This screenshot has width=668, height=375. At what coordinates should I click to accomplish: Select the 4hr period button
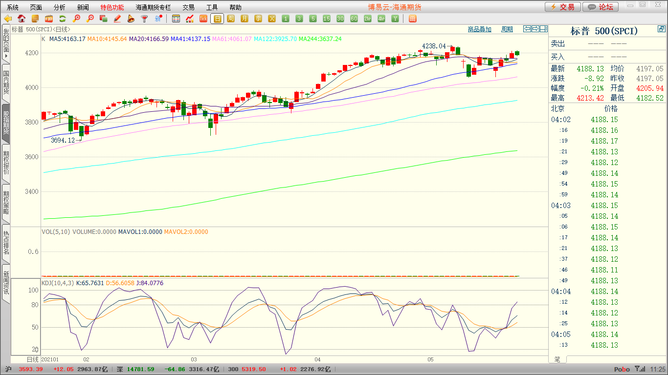pos(381,19)
